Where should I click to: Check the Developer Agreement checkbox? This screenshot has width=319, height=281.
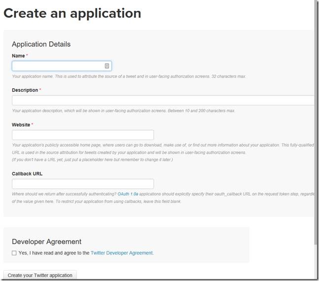click(x=14, y=253)
